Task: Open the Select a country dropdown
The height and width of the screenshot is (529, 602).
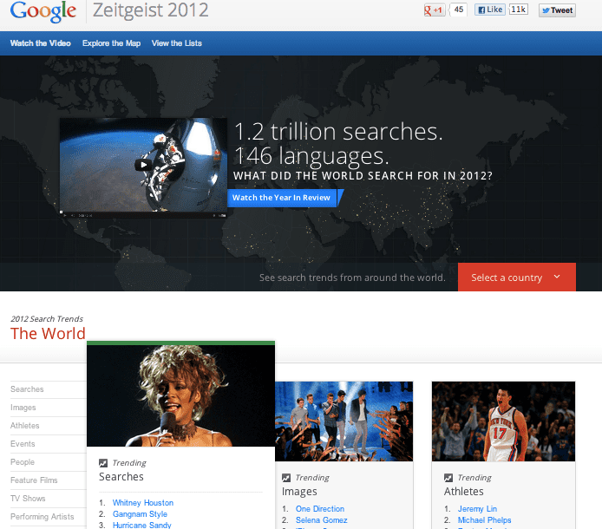Action: tap(517, 278)
